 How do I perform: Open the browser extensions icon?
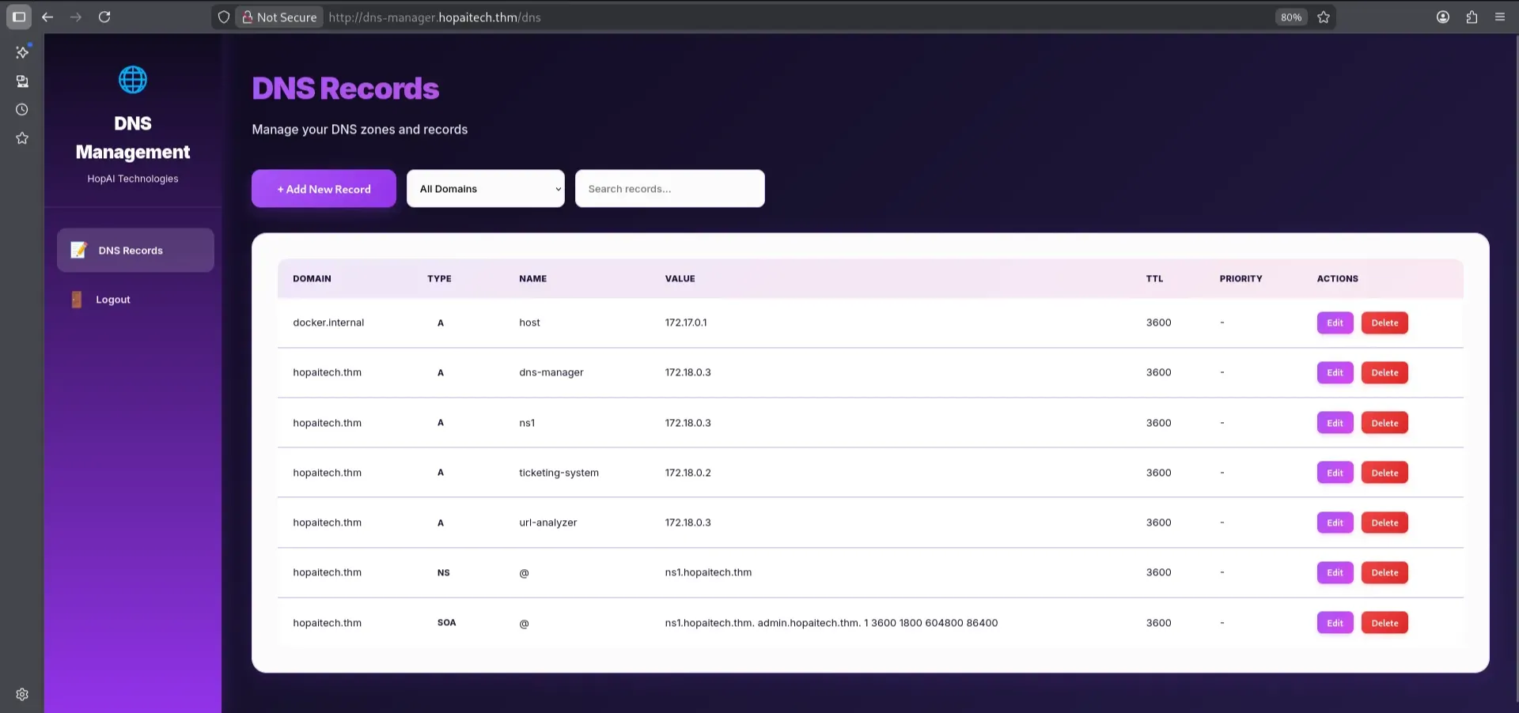click(x=1472, y=17)
